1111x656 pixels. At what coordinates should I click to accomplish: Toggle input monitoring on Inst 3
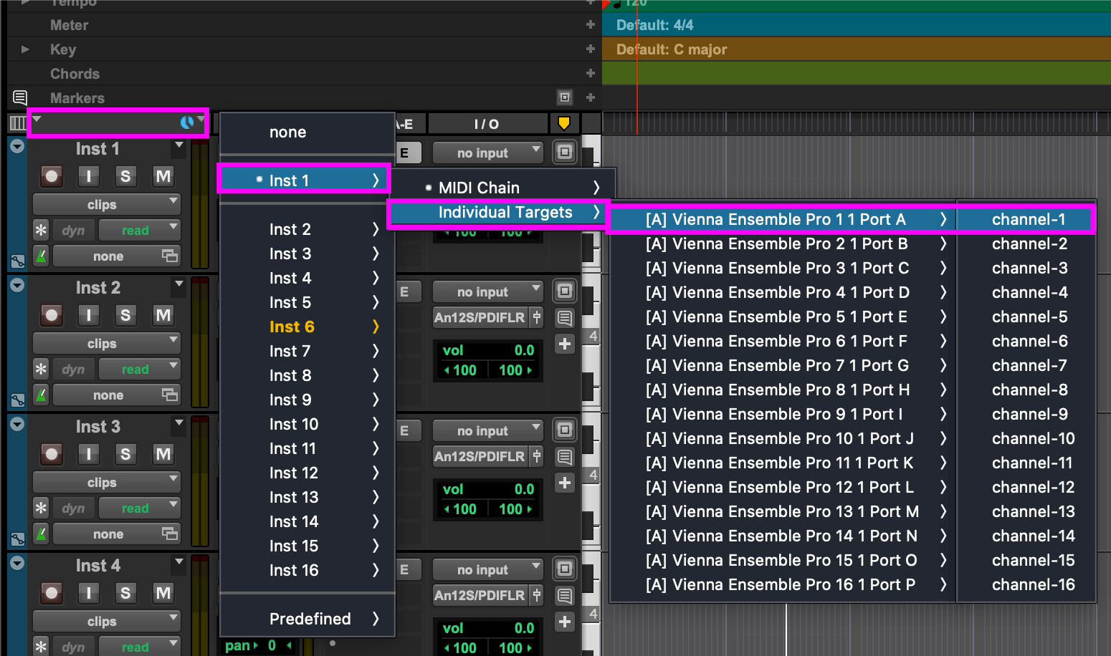point(88,454)
